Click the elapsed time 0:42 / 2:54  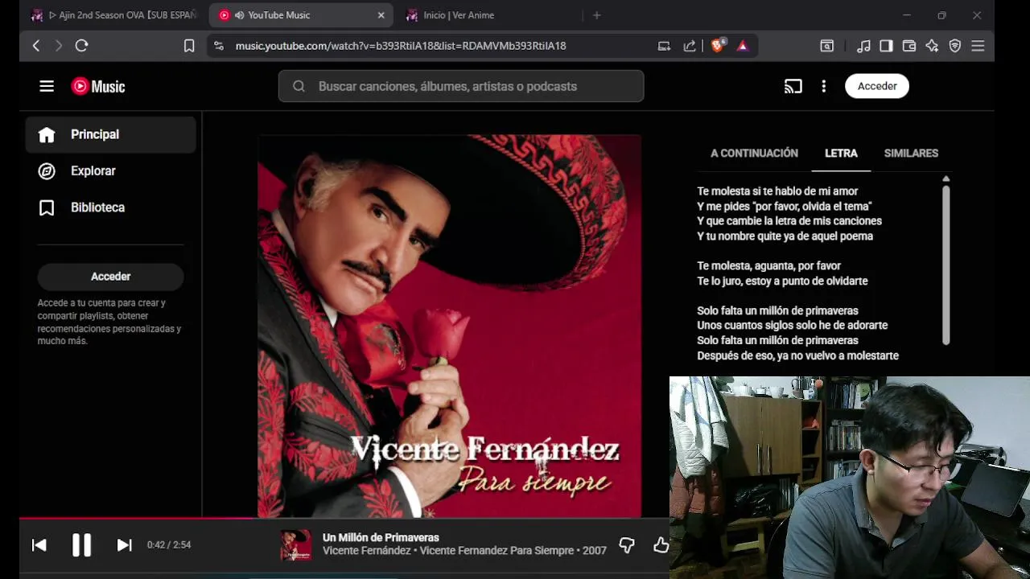click(x=169, y=545)
